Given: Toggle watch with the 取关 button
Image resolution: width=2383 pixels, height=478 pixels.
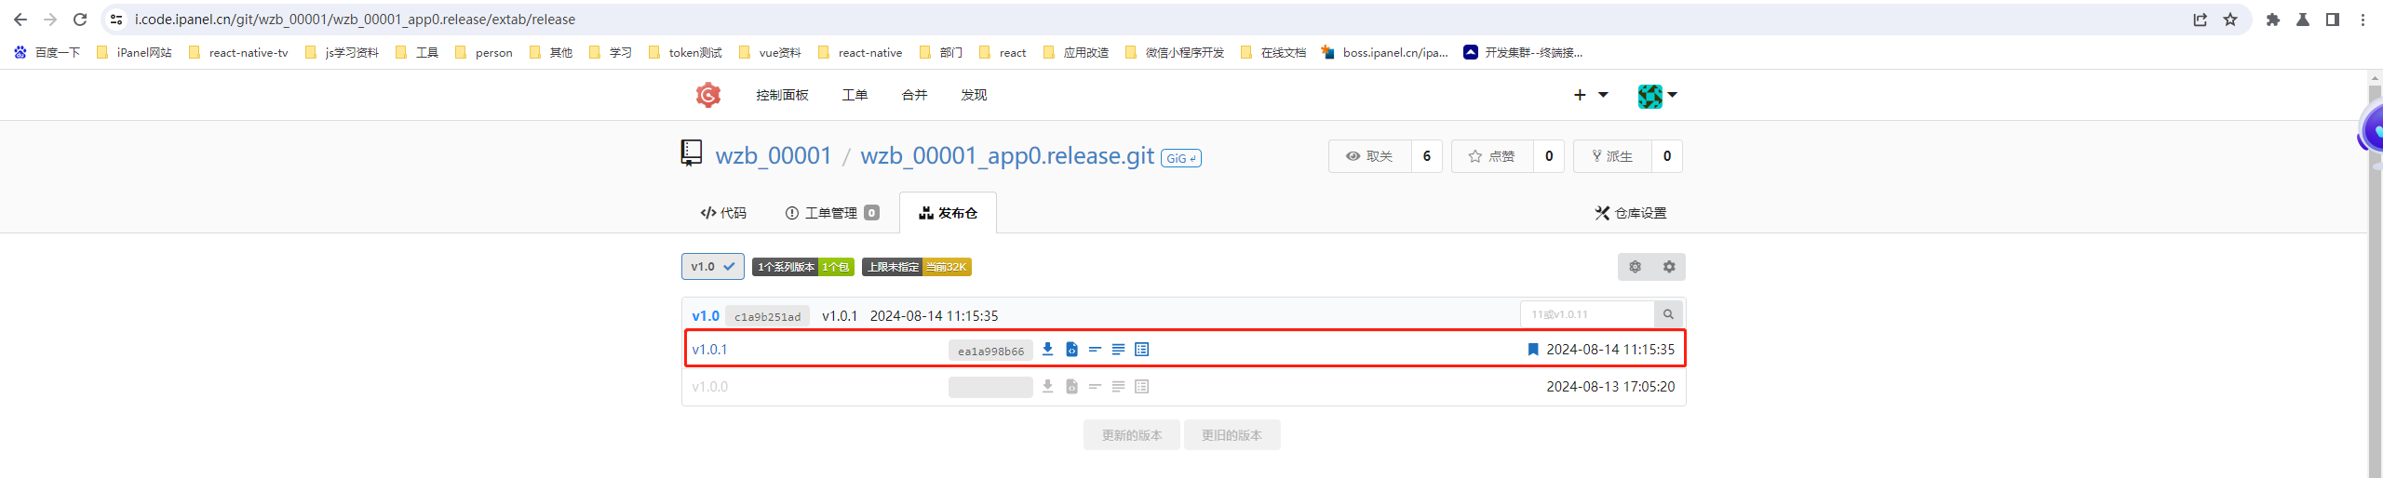Looking at the screenshot, I should click(x=1370, y=156).
